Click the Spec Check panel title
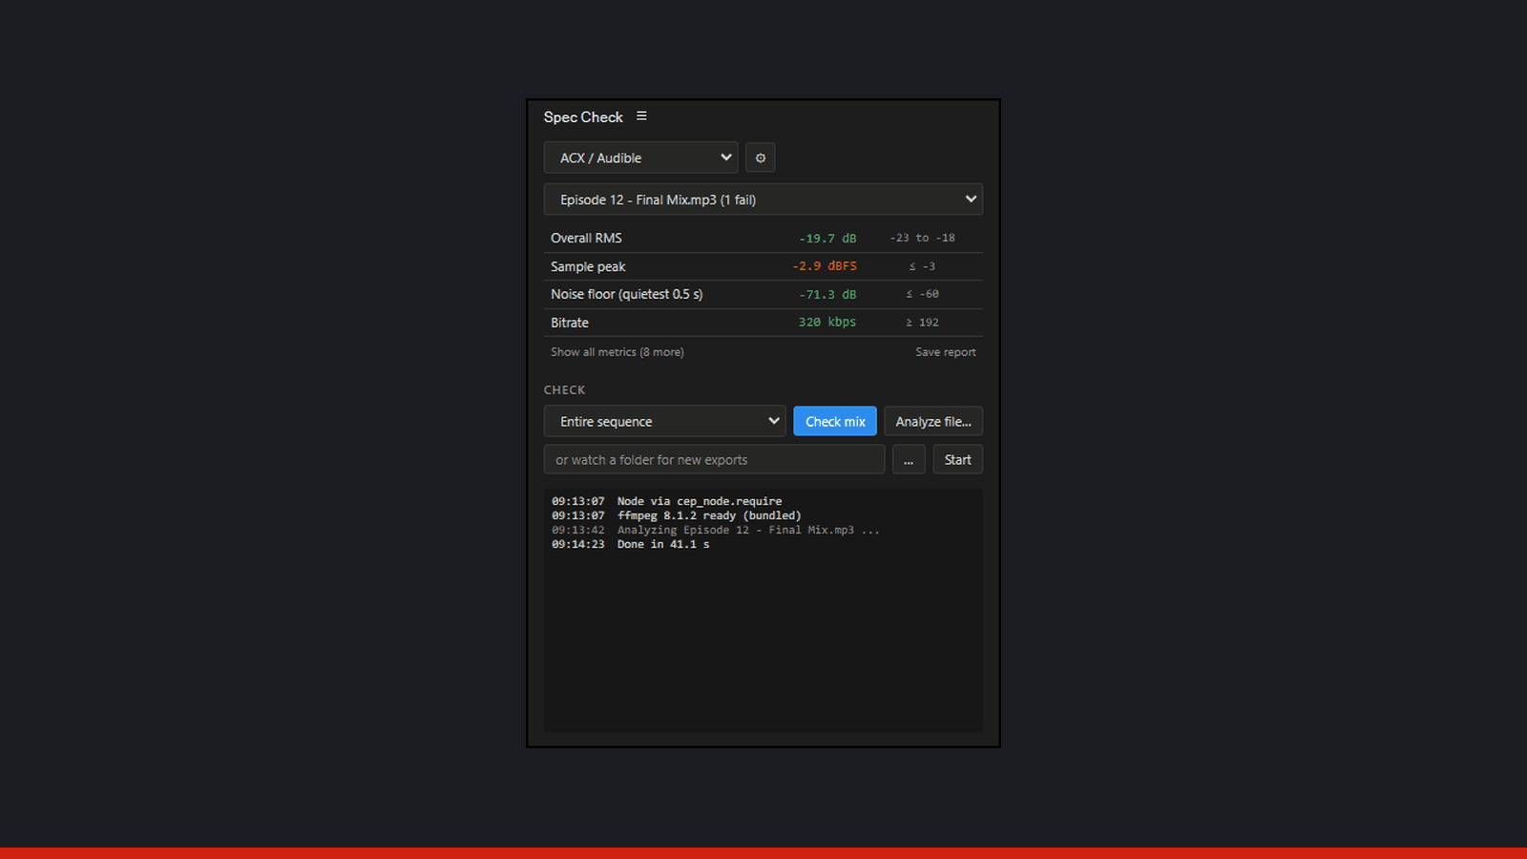The height and width of the screenshot is (859, 1527). (x=583, y=116)
